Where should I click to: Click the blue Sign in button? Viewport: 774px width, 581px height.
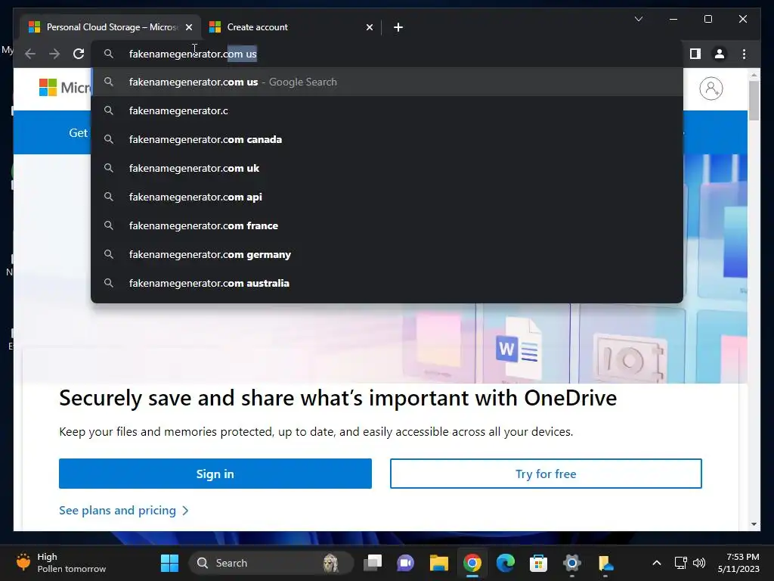(x=215, y=474)
